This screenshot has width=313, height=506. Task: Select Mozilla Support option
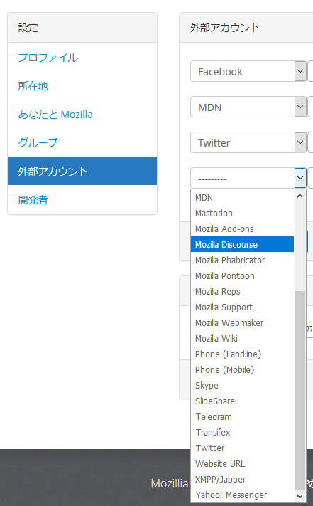click(x=242, y=307)
